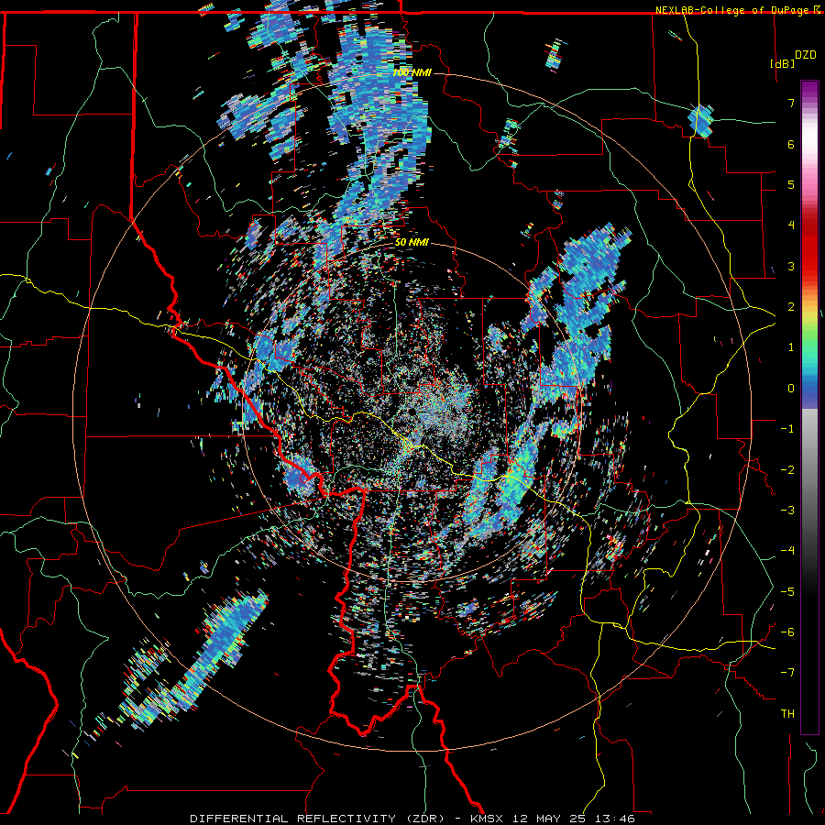Click the 2 value on the color scale
Viewport: 825px width, 825px height.
pyautogui.click(x=791, y=307)
